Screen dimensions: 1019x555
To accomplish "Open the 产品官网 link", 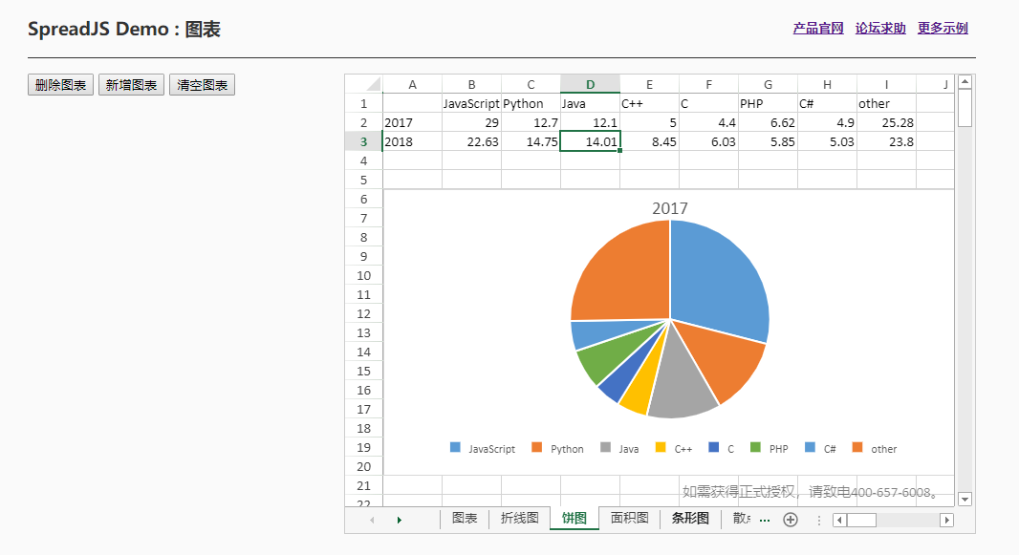I will coord(818,28).
